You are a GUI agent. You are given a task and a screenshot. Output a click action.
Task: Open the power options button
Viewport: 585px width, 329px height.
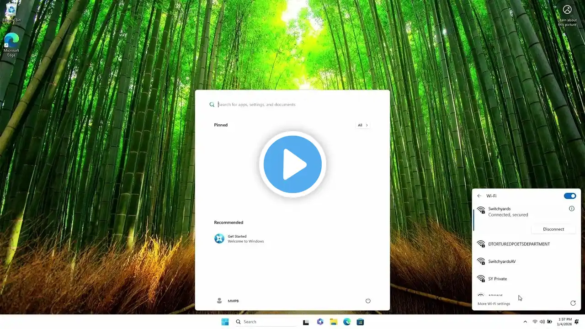368,301
